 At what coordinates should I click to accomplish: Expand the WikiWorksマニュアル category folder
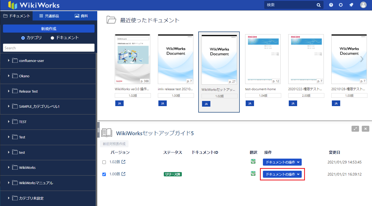[9, 183]
